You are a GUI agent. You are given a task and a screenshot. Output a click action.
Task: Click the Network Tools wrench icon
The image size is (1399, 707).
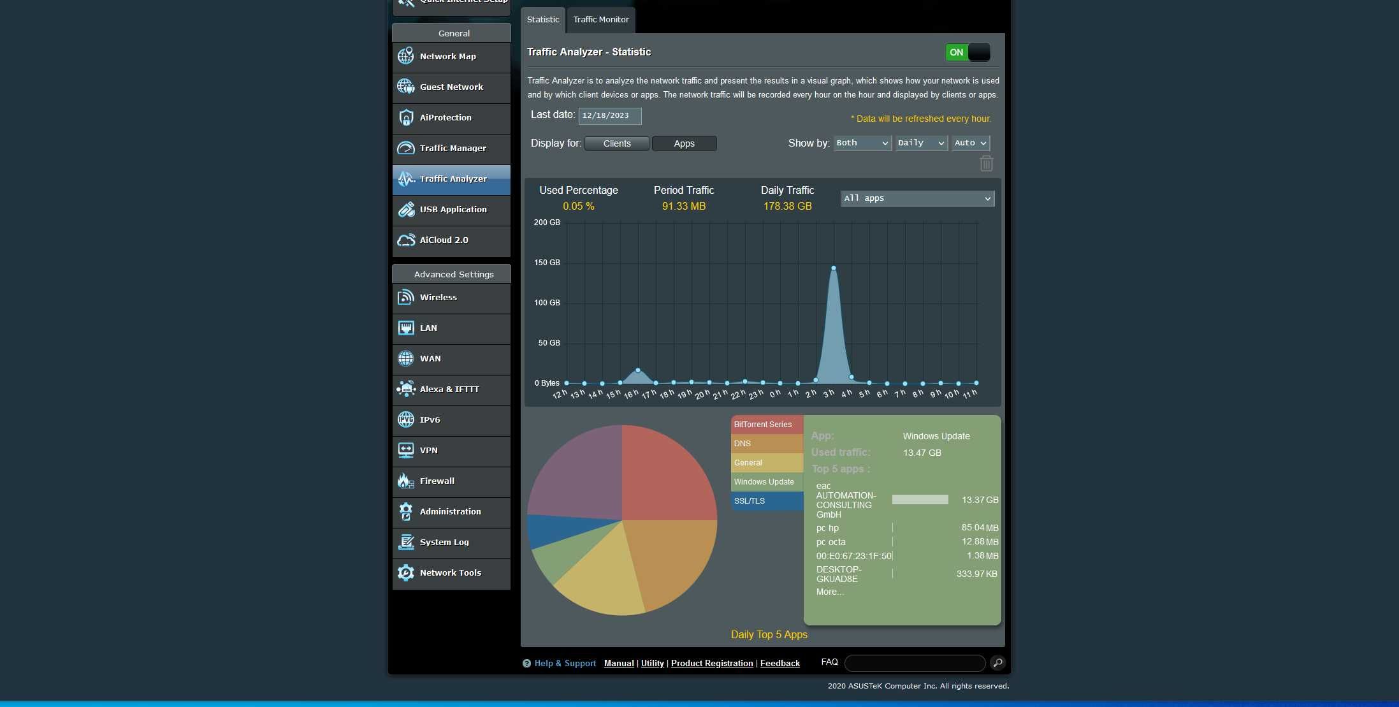pyautogui.click(x=406, y=572)
